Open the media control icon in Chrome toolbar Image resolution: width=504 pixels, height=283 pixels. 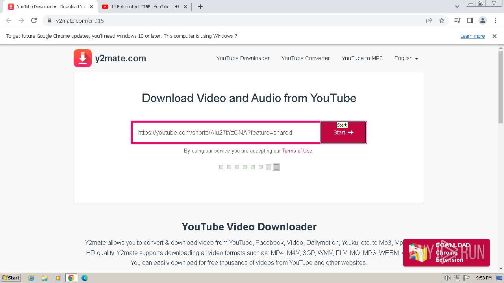(x=457, y=20)
